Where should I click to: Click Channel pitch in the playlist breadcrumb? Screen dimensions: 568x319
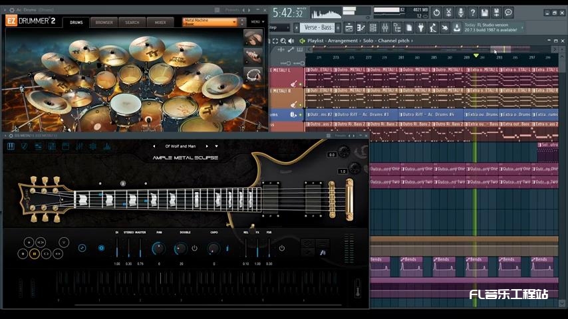tap(394, 41)
